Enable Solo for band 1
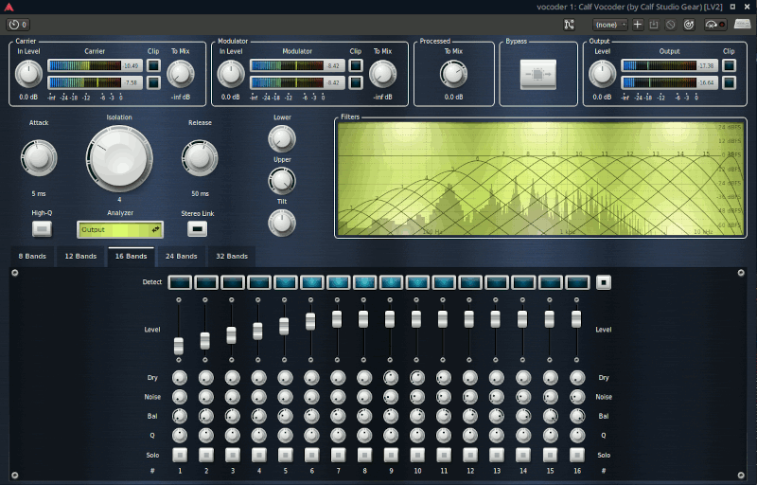757x485 pixels. point(179,455)
